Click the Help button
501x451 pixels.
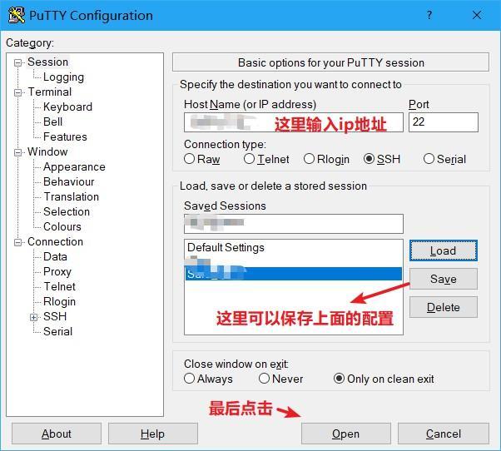coord(153,434)
